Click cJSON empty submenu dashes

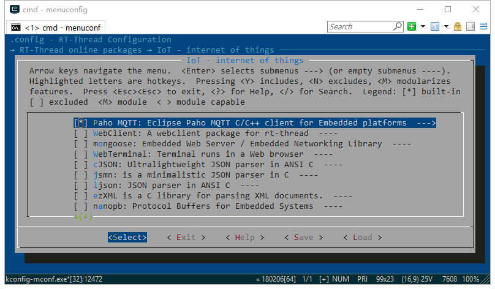point(333,164)
